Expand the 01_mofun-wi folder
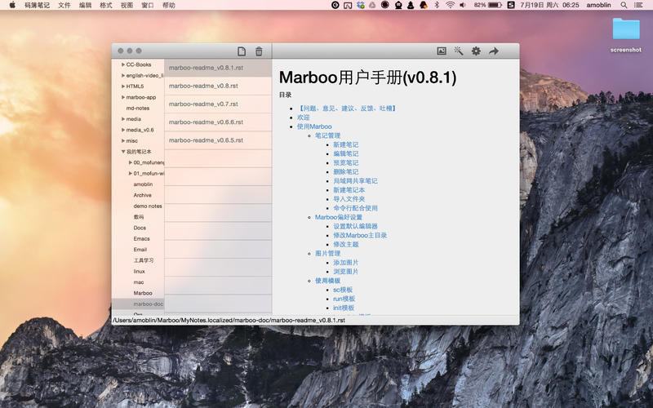 tap(131, 173)
